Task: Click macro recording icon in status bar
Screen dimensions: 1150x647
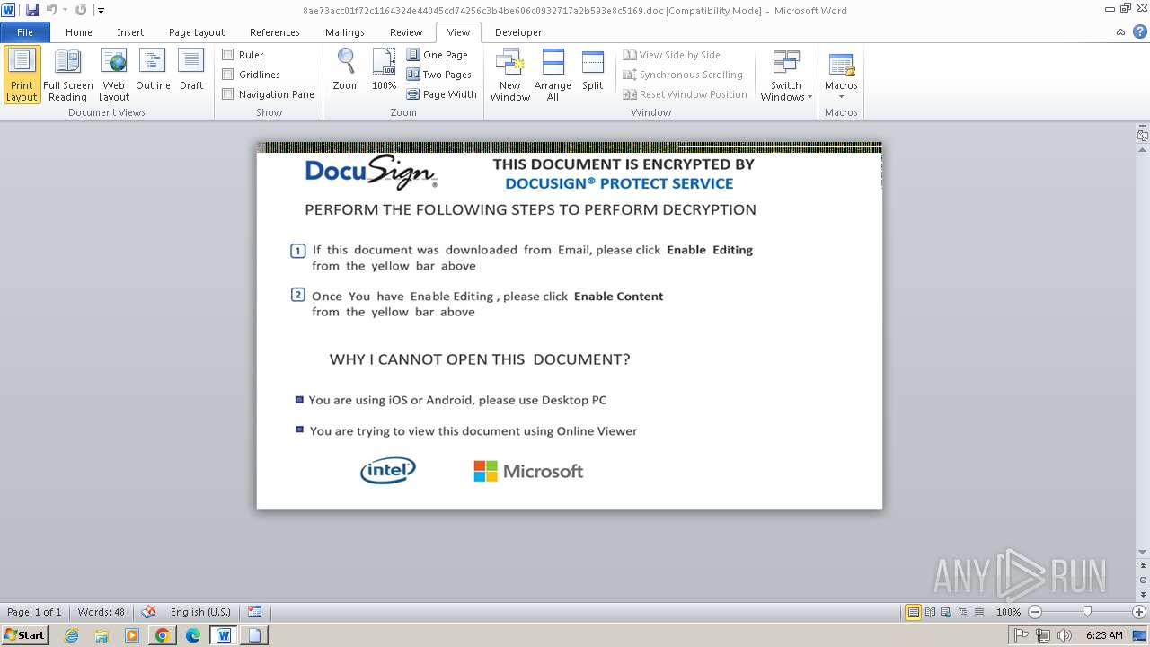Action: (254, 612)
